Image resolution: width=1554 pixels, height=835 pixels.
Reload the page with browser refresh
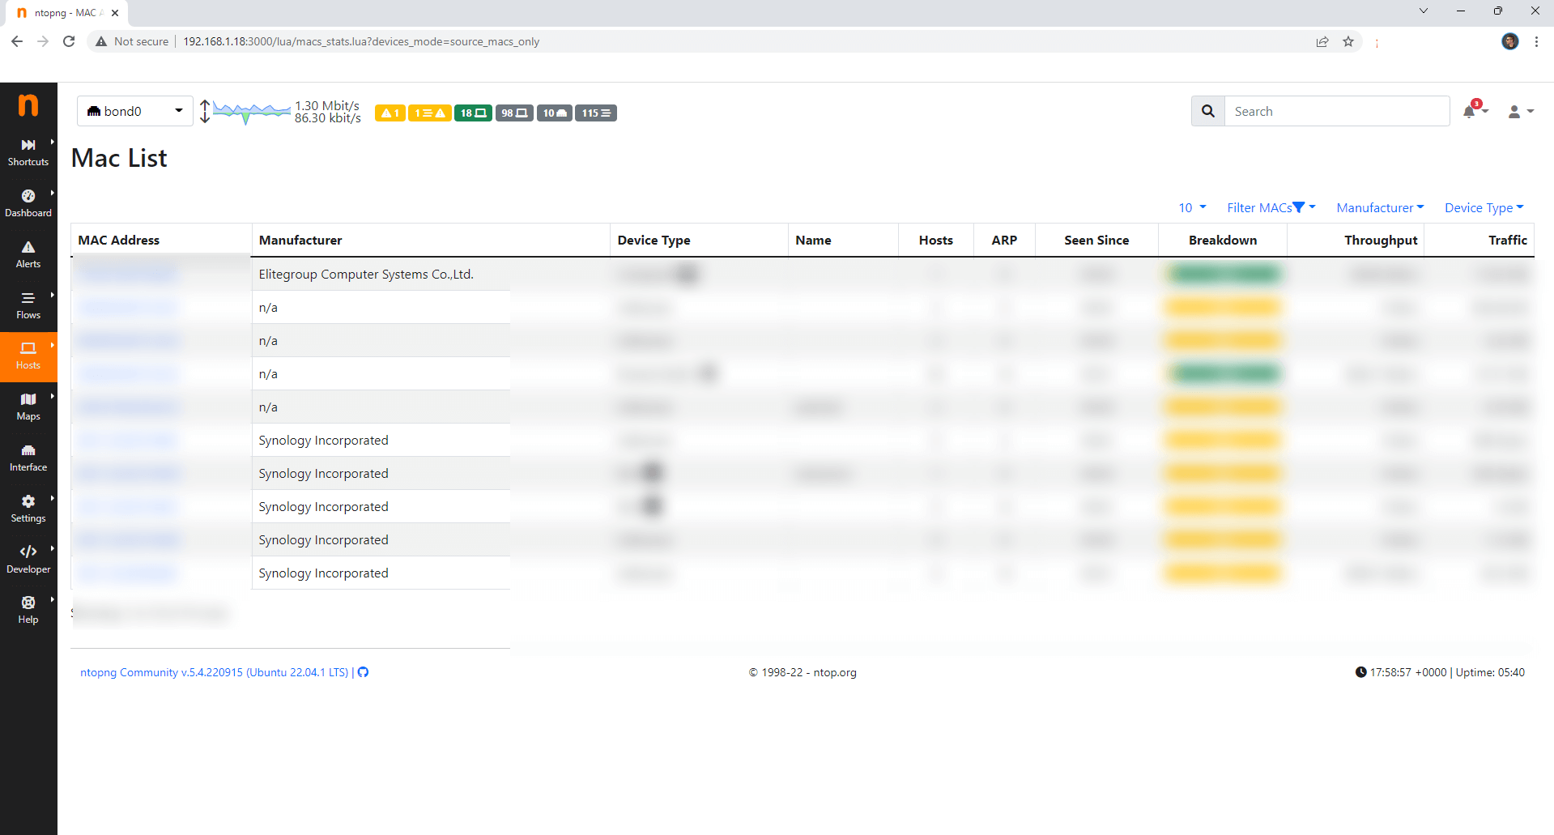pos(69,41)
